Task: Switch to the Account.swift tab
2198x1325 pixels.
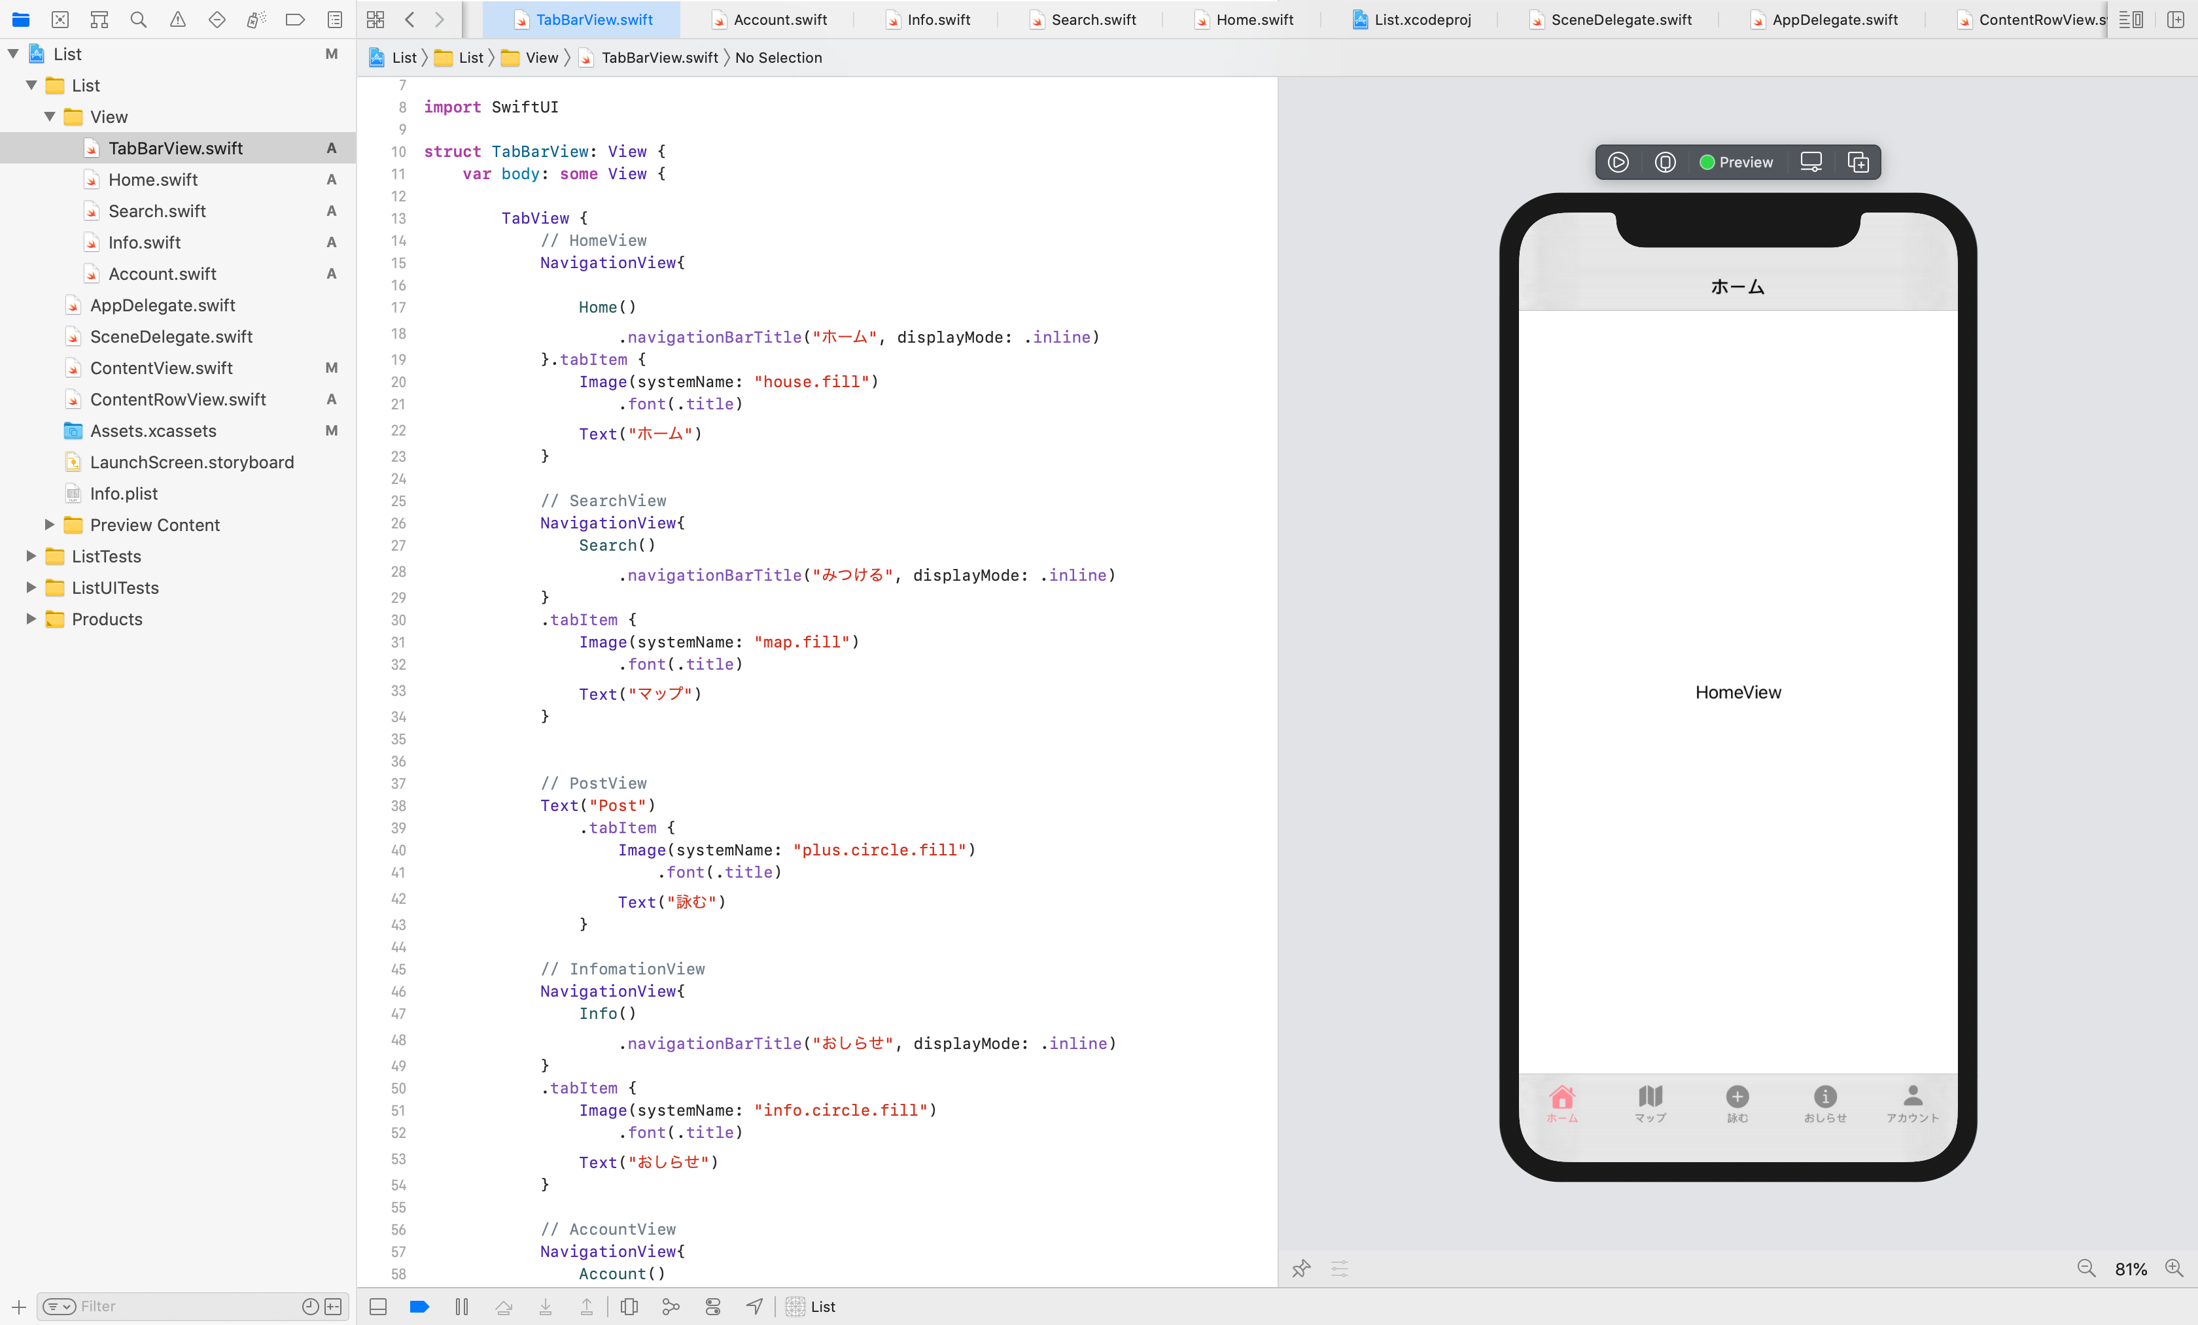Action: click(x=769, y=19)
